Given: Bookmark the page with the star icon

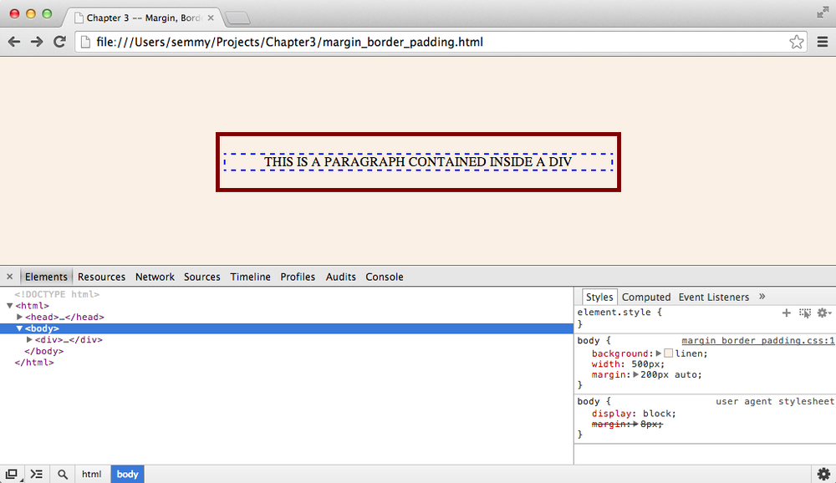Looking at the screenshot, I should pos(796,41).
